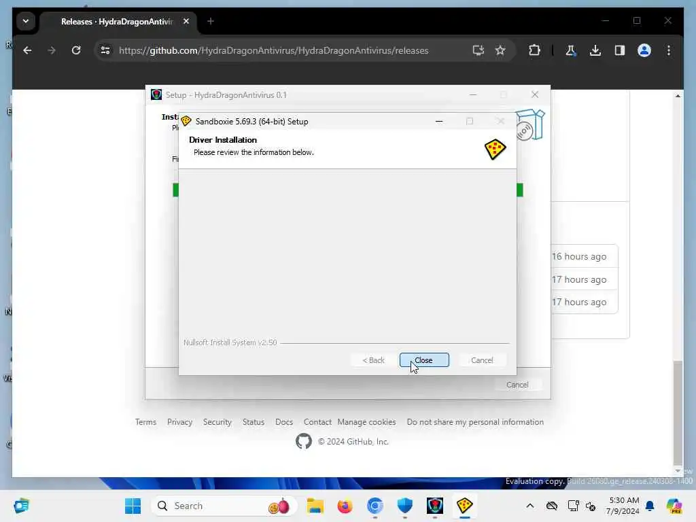The image size is (696, 522).
Task: Click the Terms footer link
Action: (x=145, y=421)
